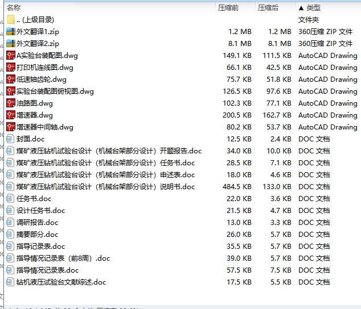Select file name 增速器中间轴.dwg

(x=45, y=127)
